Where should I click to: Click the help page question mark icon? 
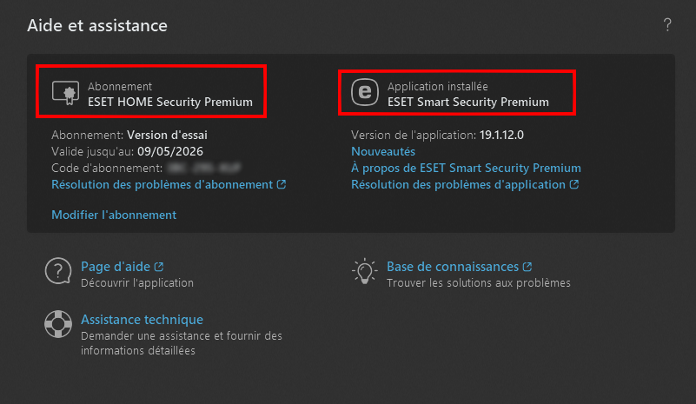[x=57, y=272]
